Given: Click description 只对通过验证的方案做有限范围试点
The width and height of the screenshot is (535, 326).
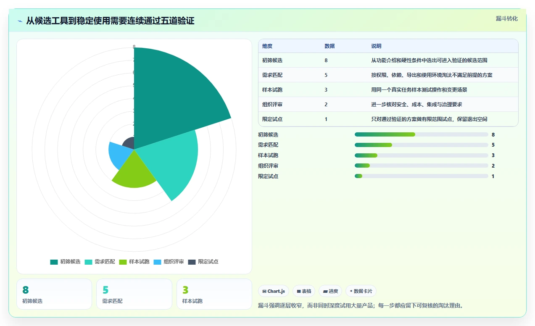Looking at the screenshot, I should [429, 119].
